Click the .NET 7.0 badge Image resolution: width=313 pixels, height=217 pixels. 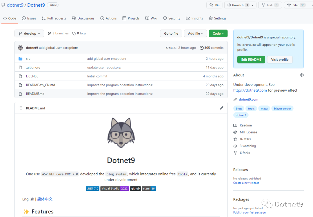tap(93, 188)
